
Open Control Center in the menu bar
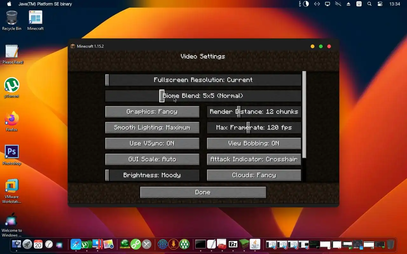pos(380,4)
